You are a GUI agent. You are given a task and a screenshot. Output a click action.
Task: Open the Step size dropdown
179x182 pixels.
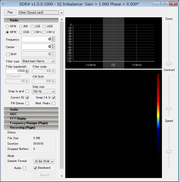(x=44, y=92)
